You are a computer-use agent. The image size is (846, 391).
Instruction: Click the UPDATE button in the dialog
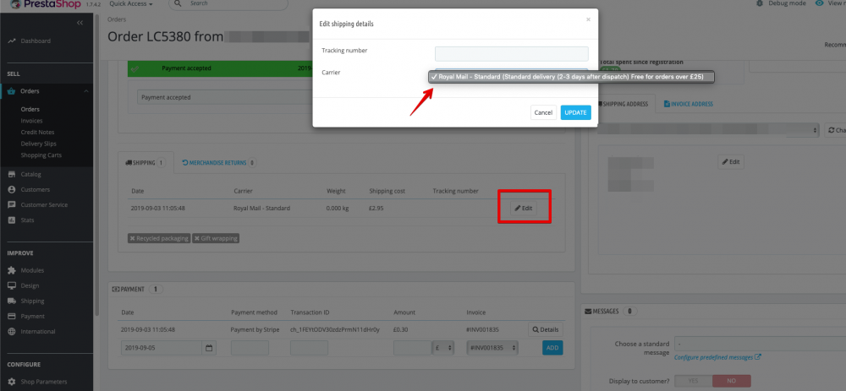click(575, 112)
